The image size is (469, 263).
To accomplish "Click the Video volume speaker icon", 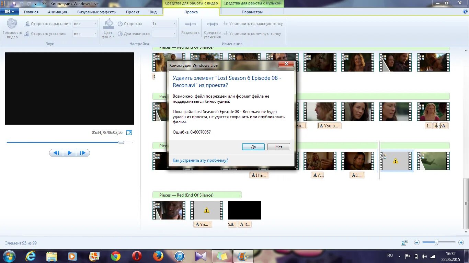I will (12, 24).
